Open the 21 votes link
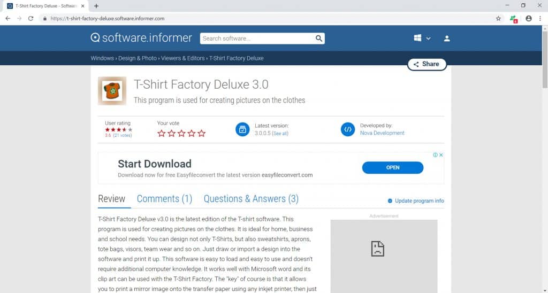The image size is (548, 293). click(123, 135)
